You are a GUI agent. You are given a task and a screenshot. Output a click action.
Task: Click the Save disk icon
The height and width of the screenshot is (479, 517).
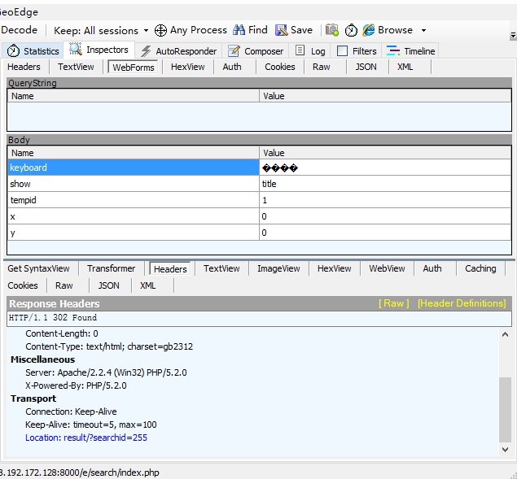282,30
